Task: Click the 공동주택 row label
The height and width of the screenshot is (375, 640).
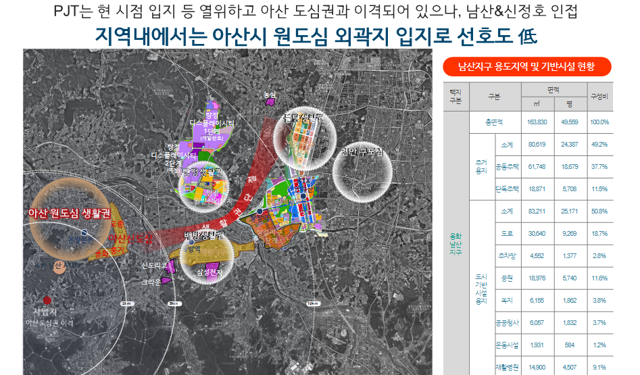Action: coord(508,166)
